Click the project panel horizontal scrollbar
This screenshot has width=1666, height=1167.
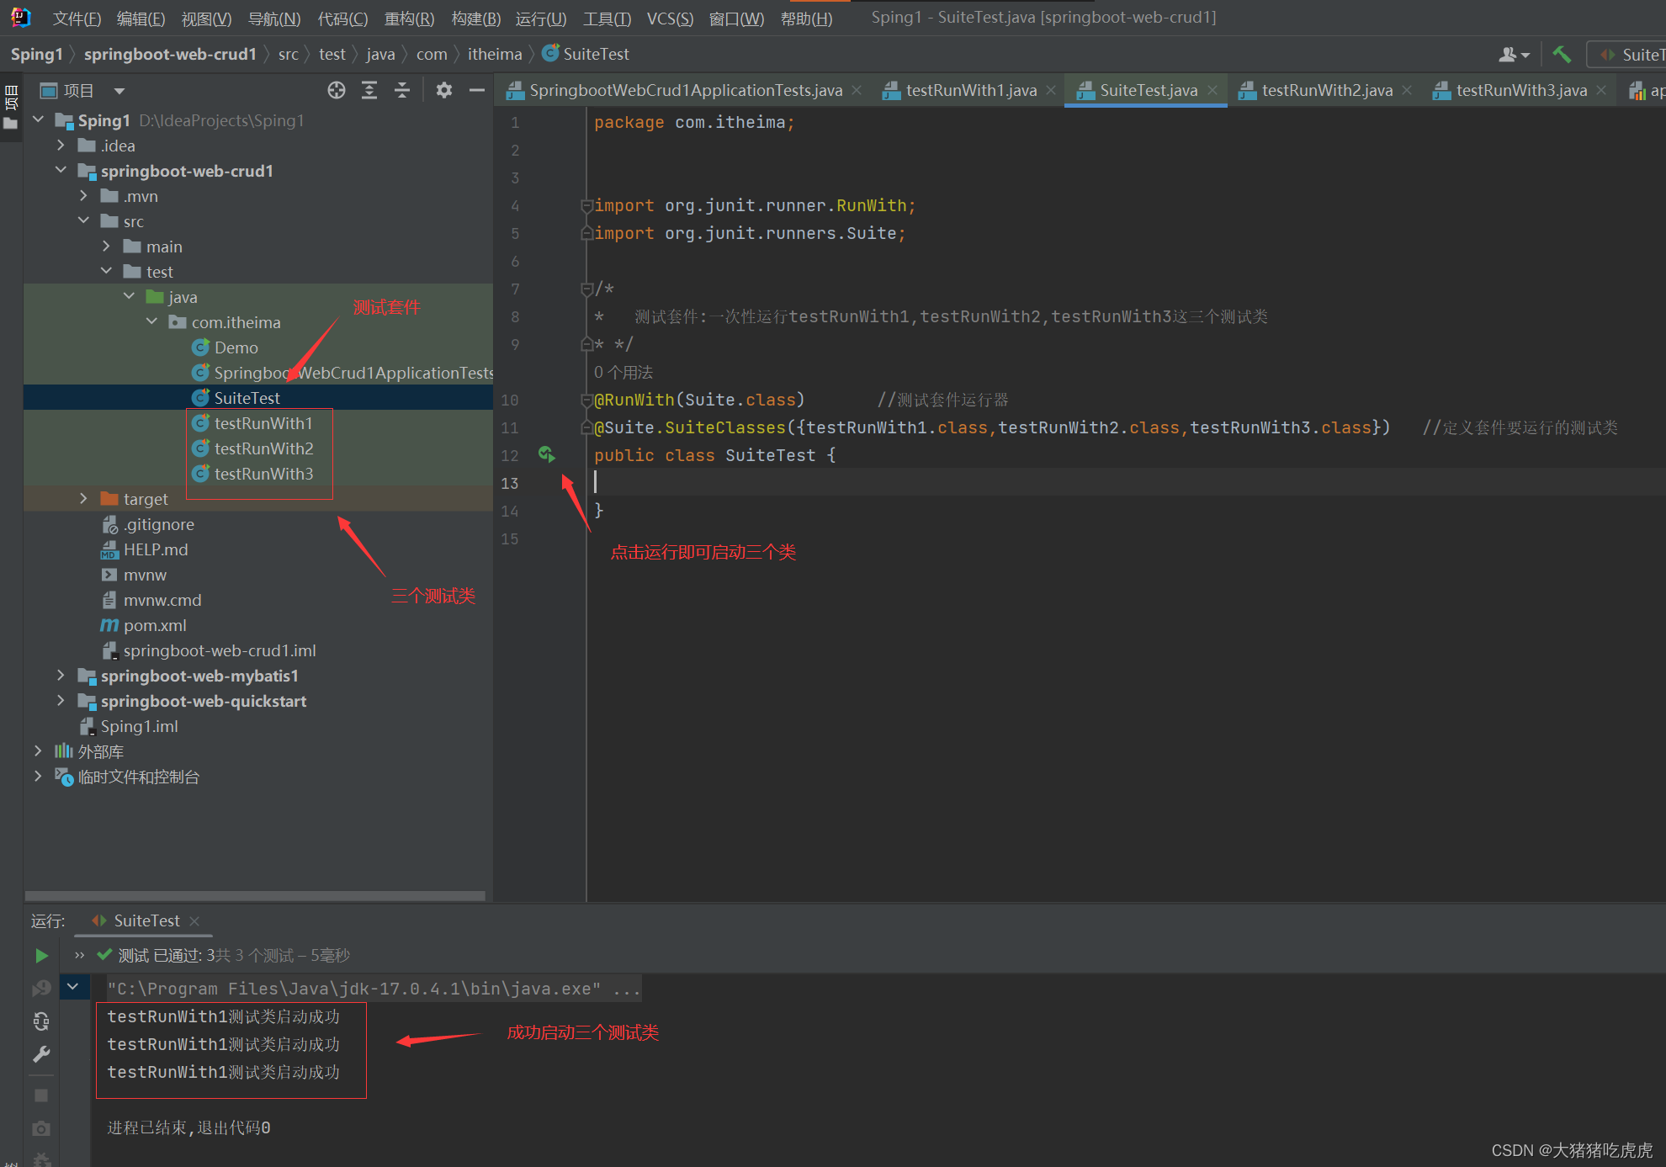[255, 896]
